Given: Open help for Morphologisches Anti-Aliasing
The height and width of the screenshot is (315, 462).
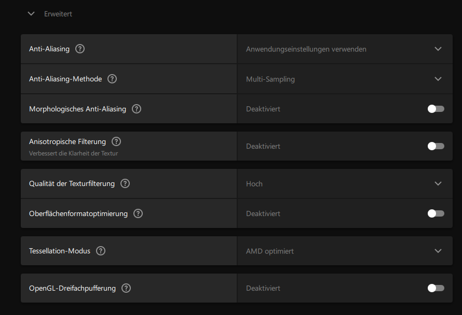Looking at the screenshot, I should point(137,109).
